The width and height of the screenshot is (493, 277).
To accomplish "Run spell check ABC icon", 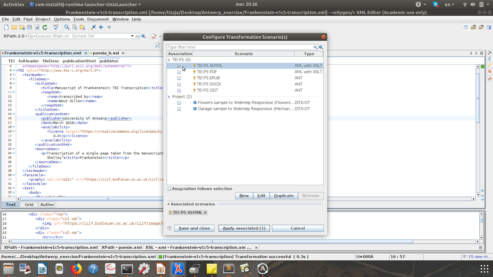I will tap(56, 27).
